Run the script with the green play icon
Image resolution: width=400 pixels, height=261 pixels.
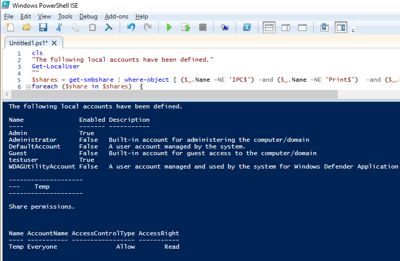pyautogui.click(x=169, y=27)
